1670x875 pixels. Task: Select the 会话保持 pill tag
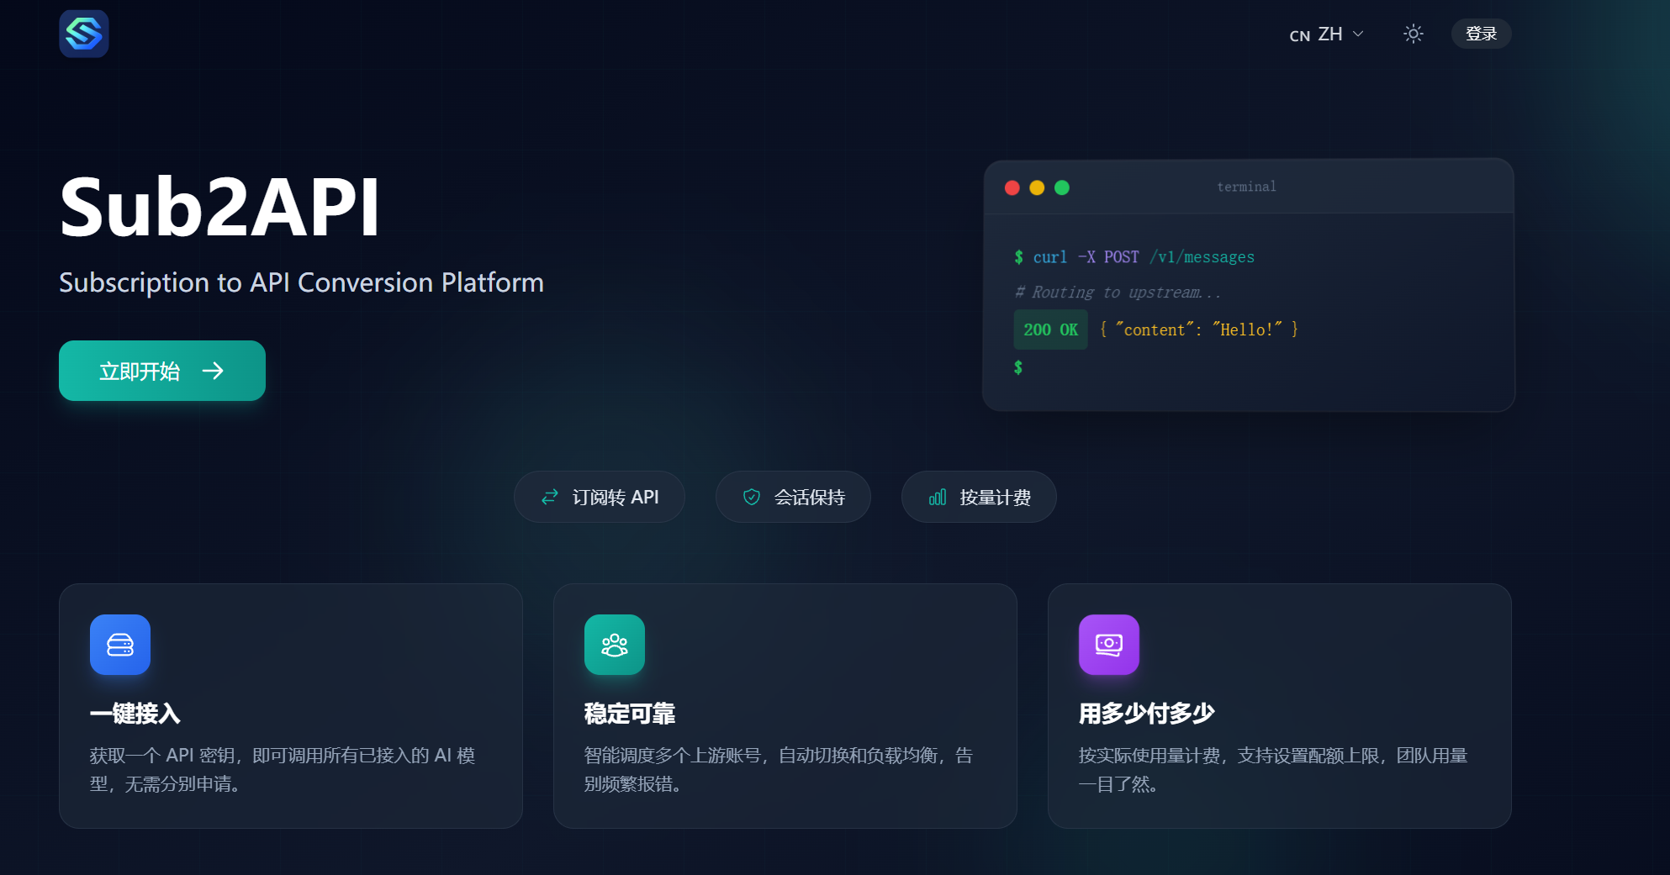point(793,497)
